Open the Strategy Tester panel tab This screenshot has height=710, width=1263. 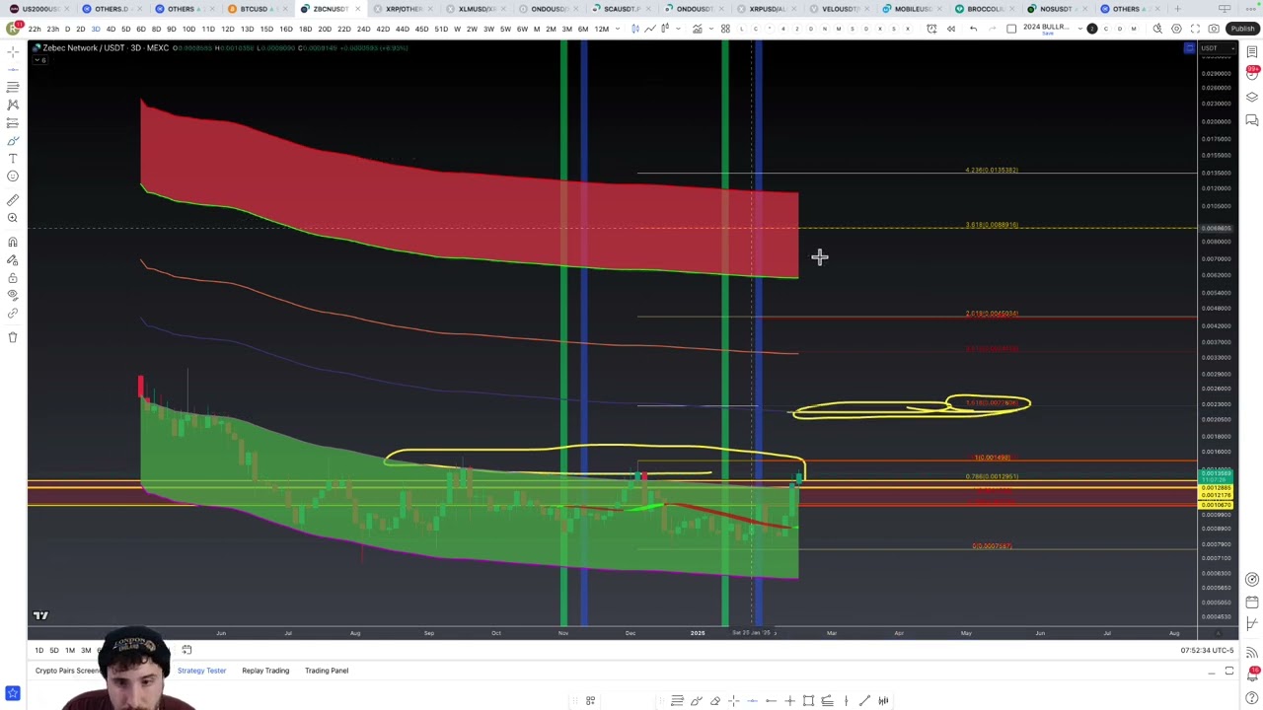[x=201, y=671]
